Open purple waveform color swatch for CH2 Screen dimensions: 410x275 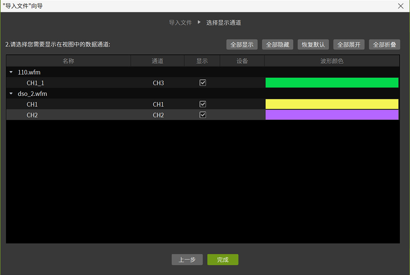coord(332,115)
